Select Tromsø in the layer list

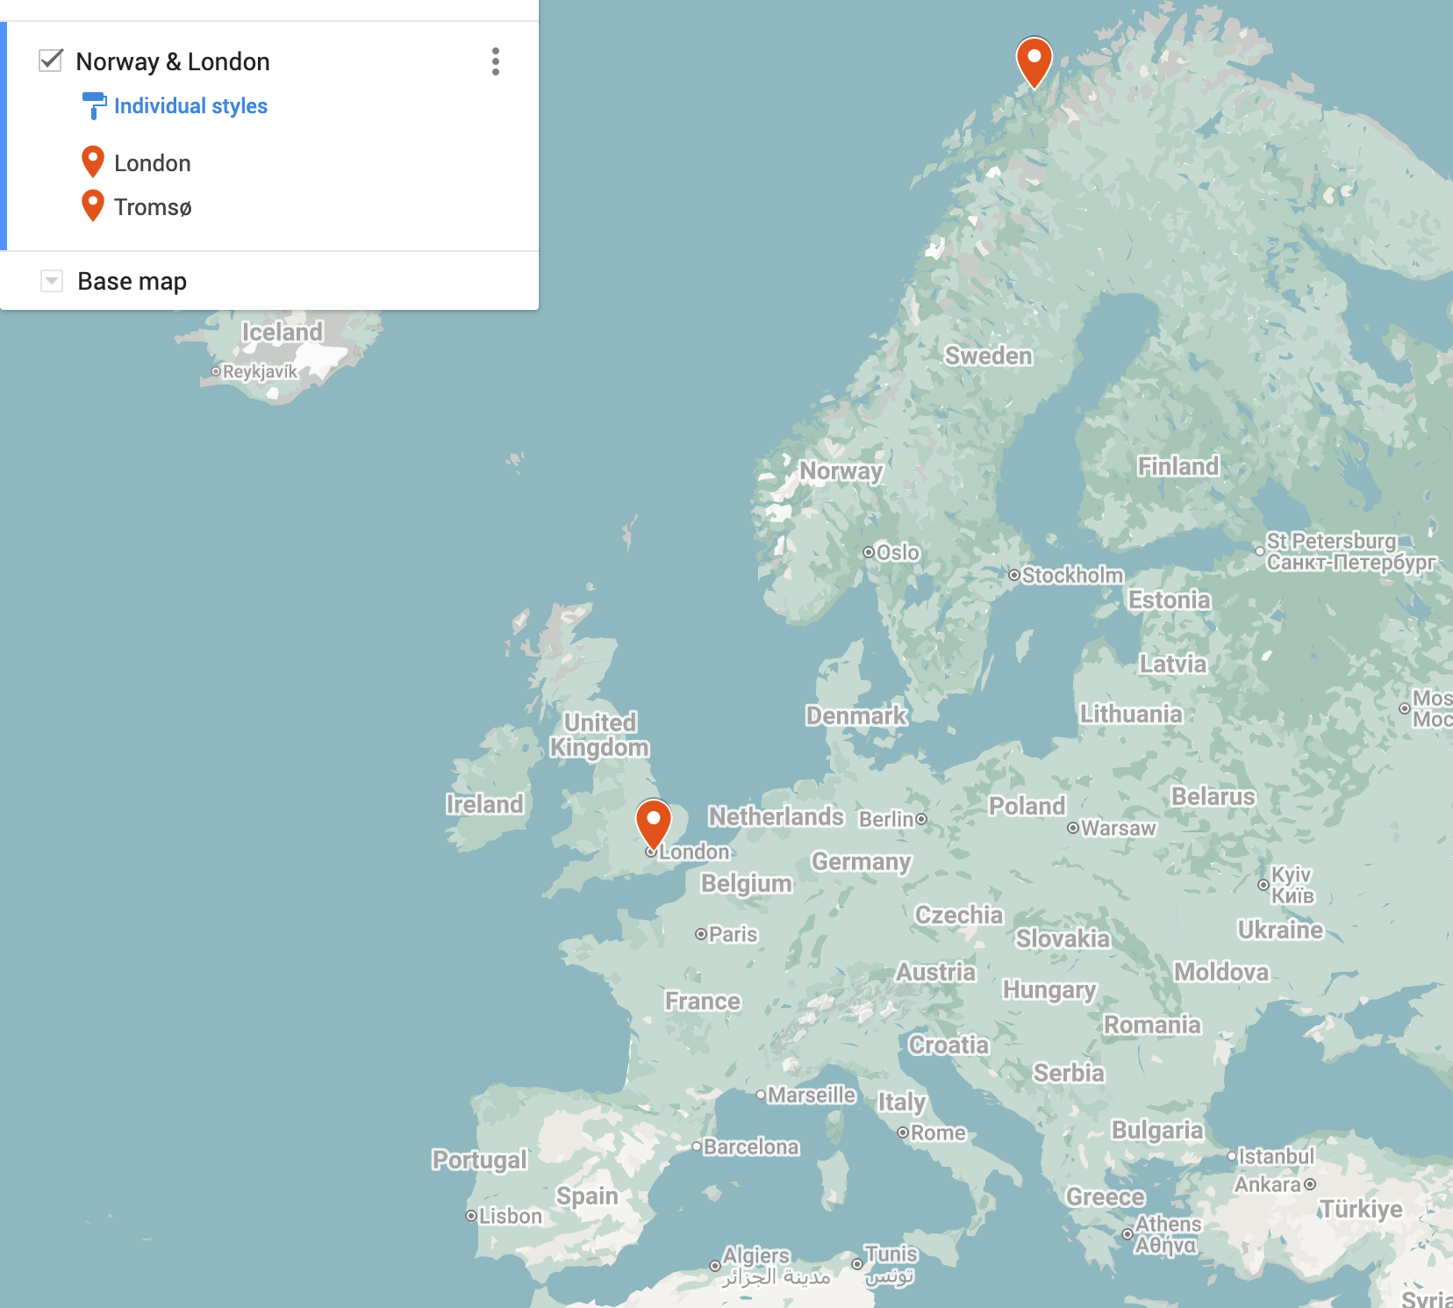coord(153,207)
